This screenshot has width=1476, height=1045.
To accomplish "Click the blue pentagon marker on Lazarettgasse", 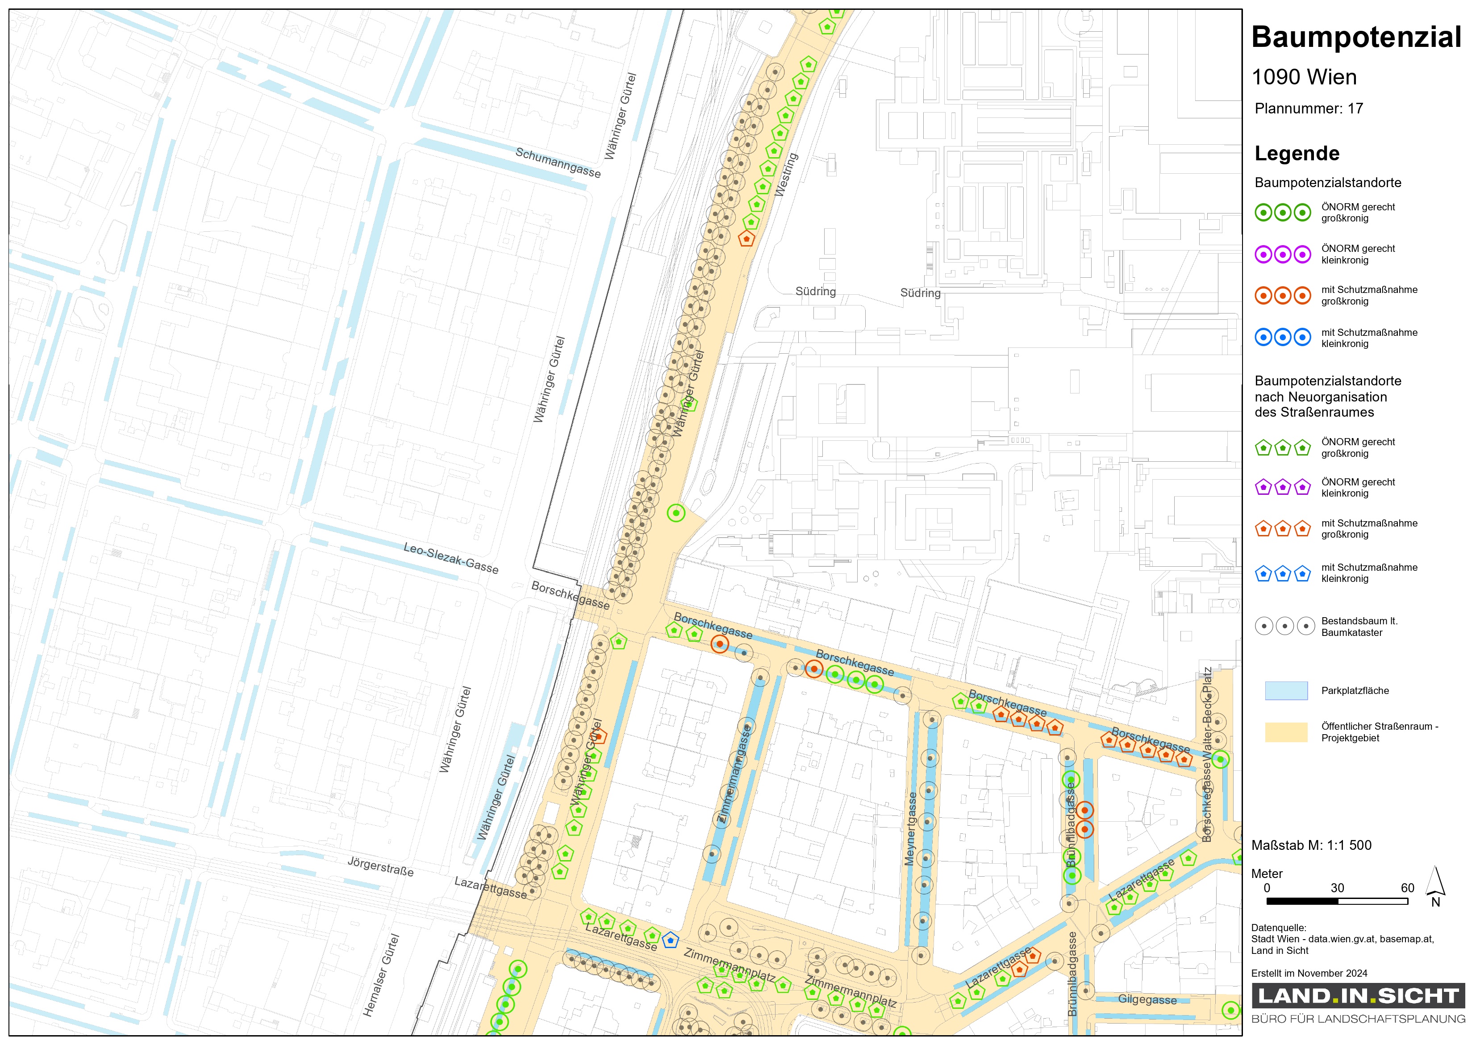I will point(670,940).
